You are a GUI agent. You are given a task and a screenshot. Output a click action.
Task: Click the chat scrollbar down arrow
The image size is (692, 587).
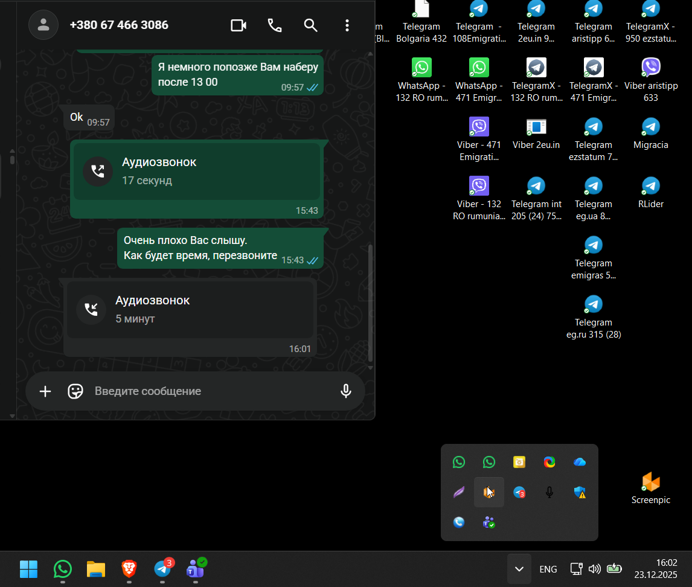point(370,367)
